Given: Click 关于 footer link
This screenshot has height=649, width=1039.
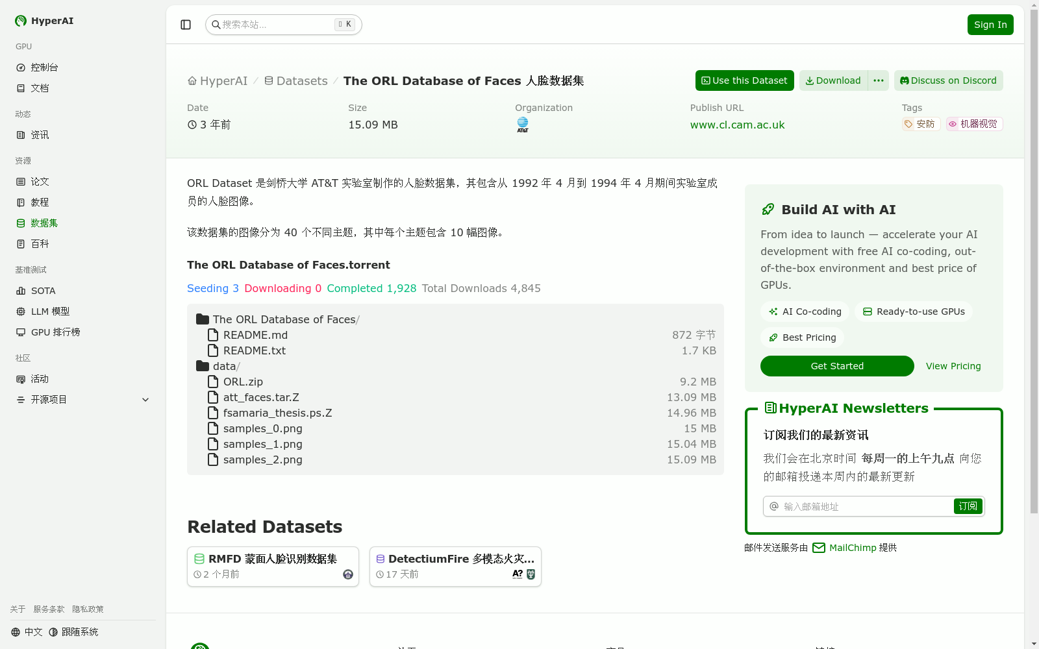Looking at the screenshot, I should coord(18,609).
